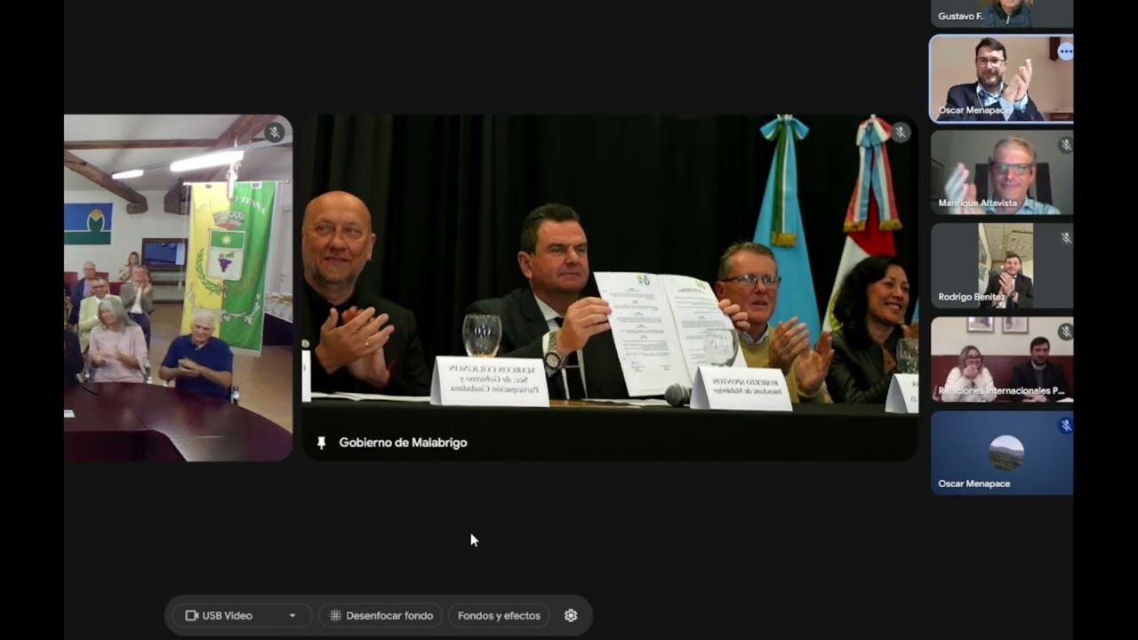Click the meeting room tile with green banner
The height and width of the screenshot is (640, 1138).
tap(178, 287)
